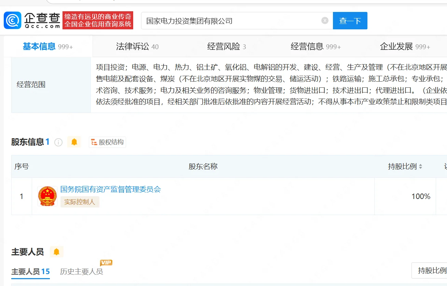Click the 经营范围 row label
The width and height of the screenshot is (447, 286).
tap(31, 84)
